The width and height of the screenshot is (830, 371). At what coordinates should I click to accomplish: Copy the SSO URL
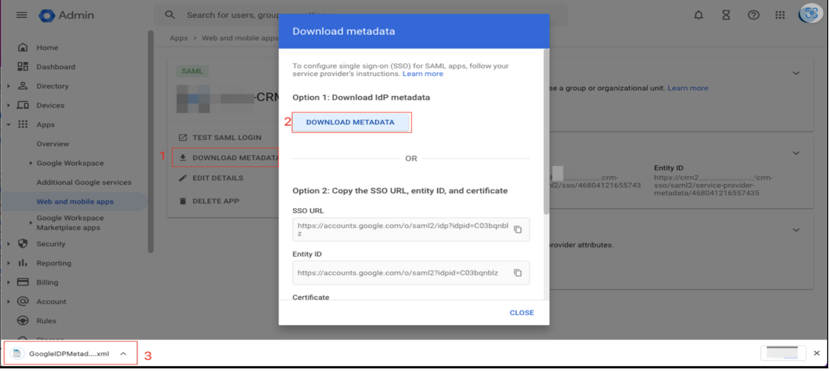coord(517,229)
